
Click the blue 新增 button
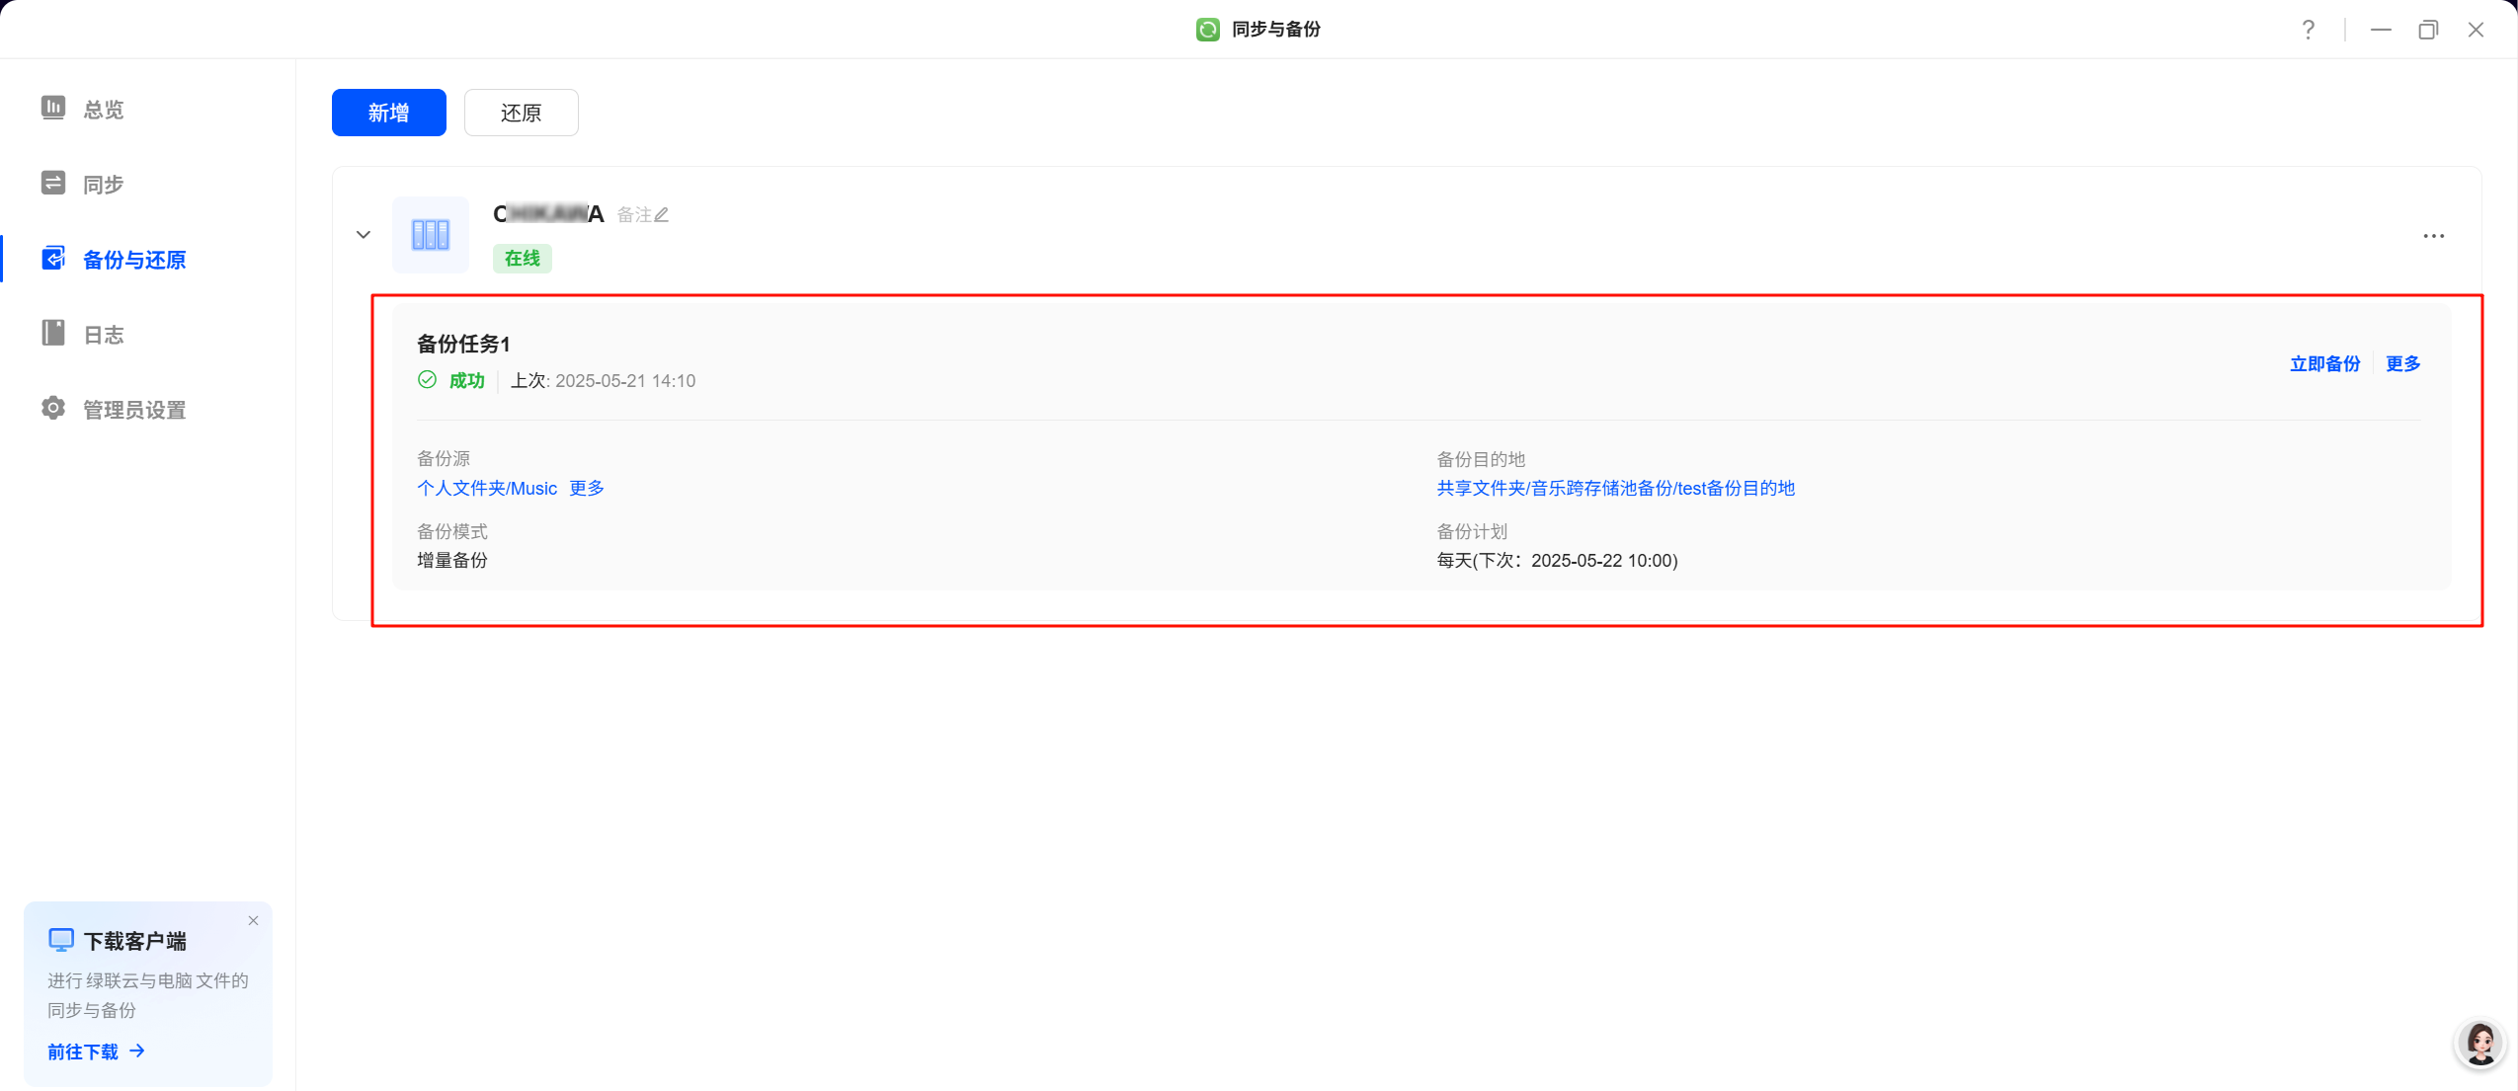388,113
